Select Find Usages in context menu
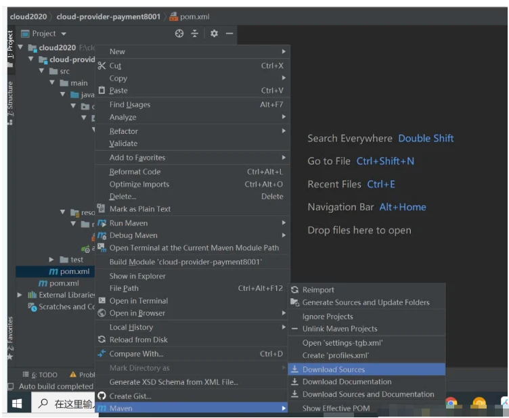Viewport: 509px width, 418px height. pyautogui.click(x=130, y=105)
